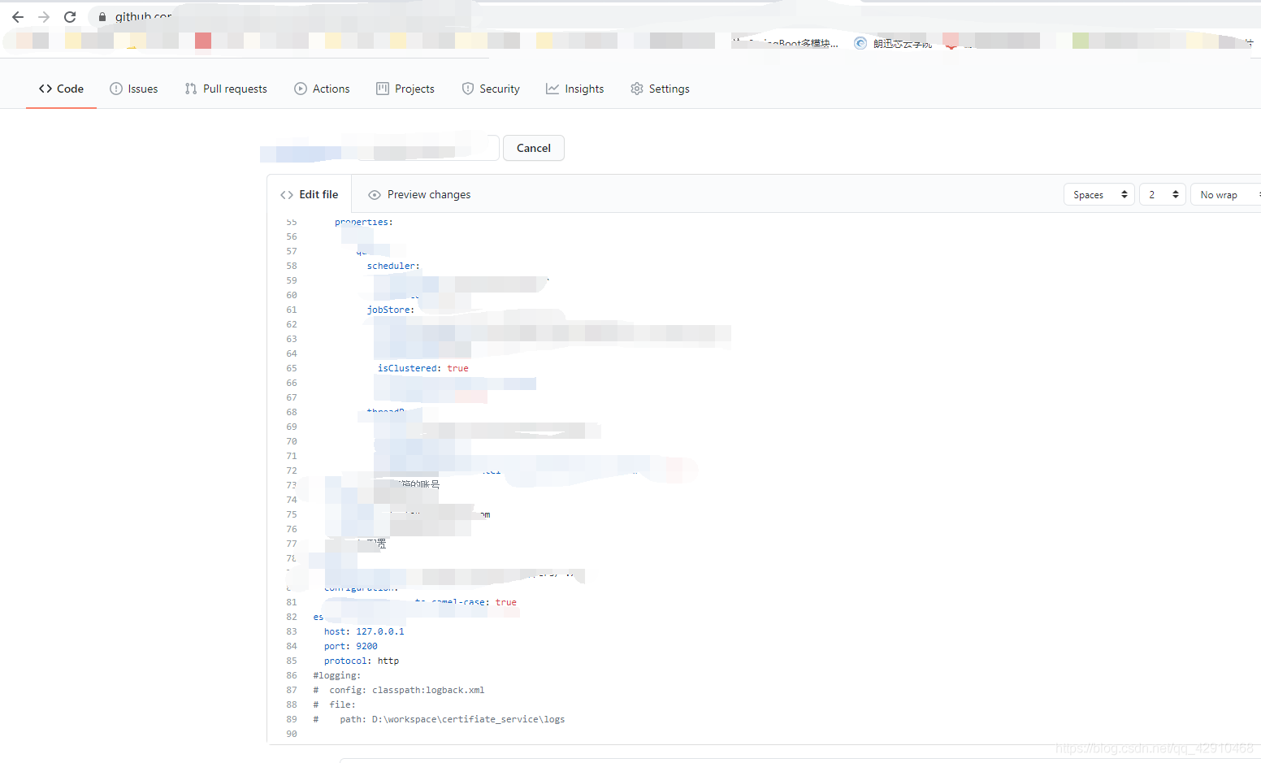Click the 'jobStore:' line
Screen dimensions: 1261x763
[x=391, y=310]
